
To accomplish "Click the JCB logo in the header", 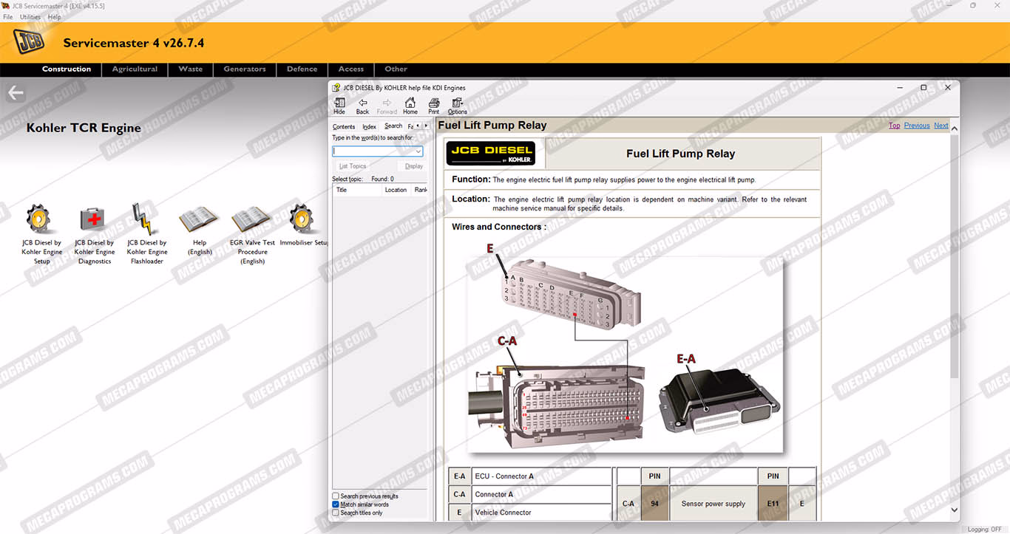I will (30, 43).
